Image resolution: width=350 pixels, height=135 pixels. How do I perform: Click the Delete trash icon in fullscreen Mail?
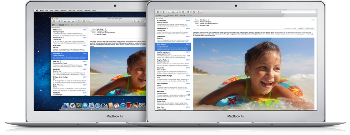point(164,12)
